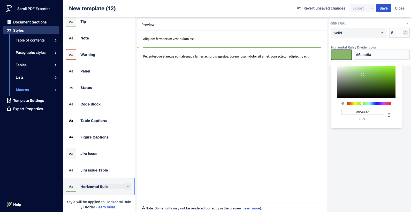Click the Save button

pyautogui.click(x=383, y=8)
